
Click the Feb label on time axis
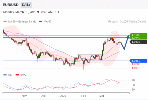(x=84, y=96)
